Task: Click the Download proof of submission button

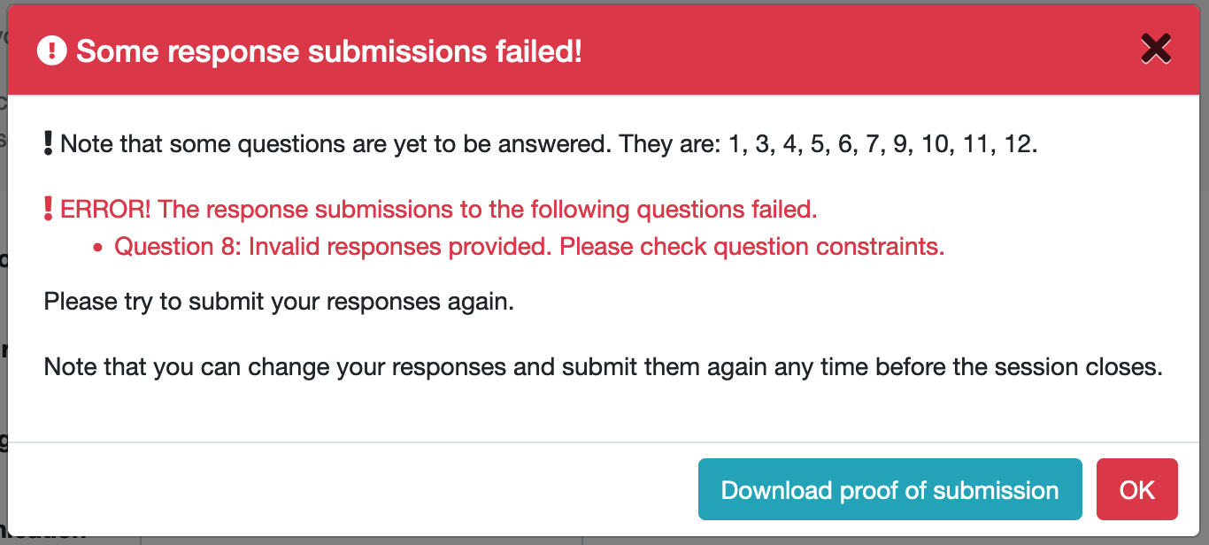Action: pyautogui.click(x=889, y=489)
